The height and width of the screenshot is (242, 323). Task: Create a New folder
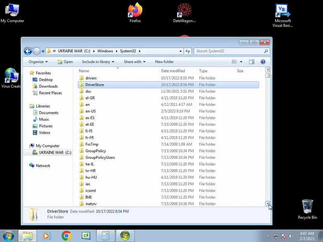point(164,62)
